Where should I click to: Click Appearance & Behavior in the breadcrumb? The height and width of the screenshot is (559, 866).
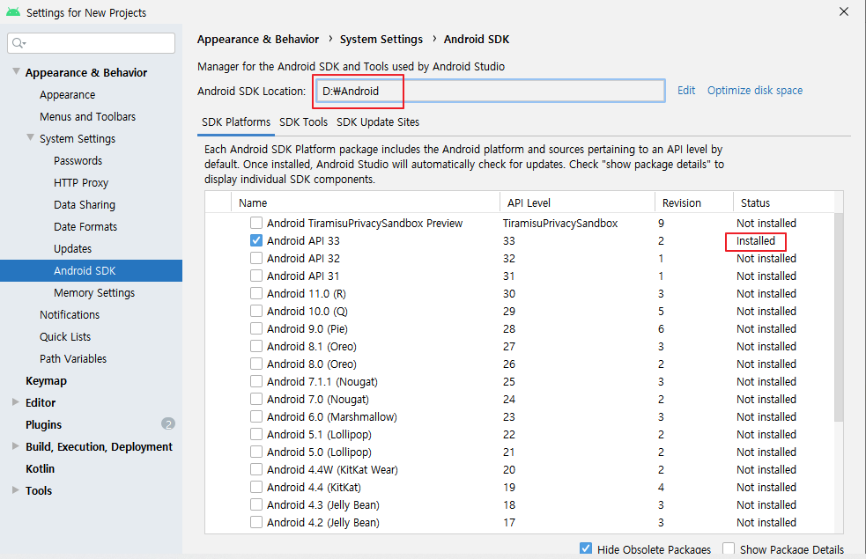click(x=258, y=40)
